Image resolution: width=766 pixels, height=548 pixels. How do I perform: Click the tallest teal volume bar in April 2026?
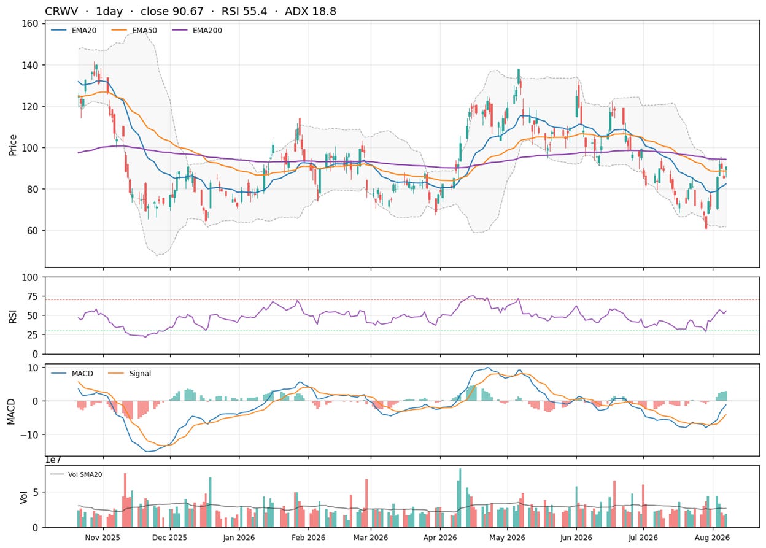click(460, 498)
